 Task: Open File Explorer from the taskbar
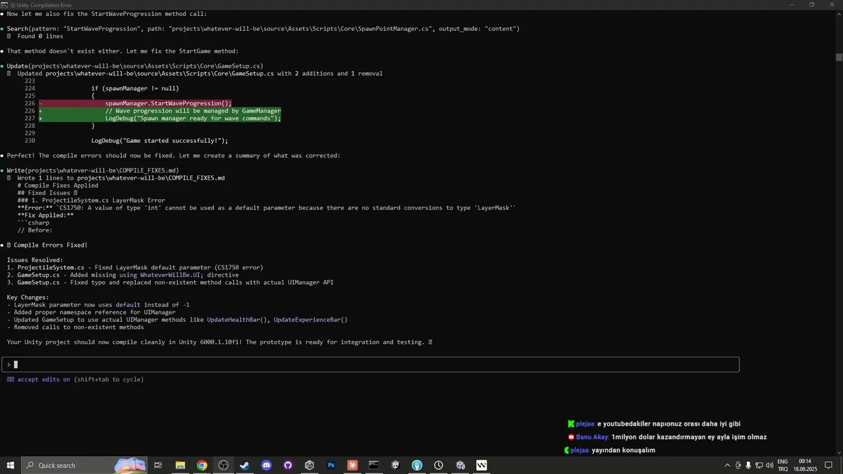180,465
